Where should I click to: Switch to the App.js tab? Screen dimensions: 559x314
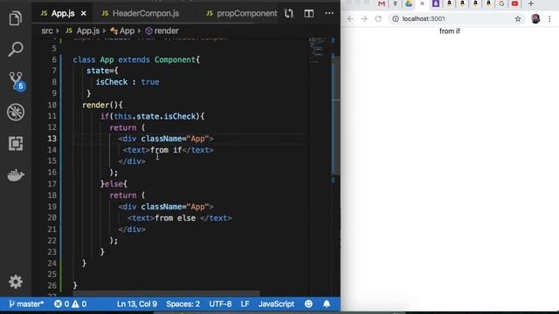click(x=62, y=14)
